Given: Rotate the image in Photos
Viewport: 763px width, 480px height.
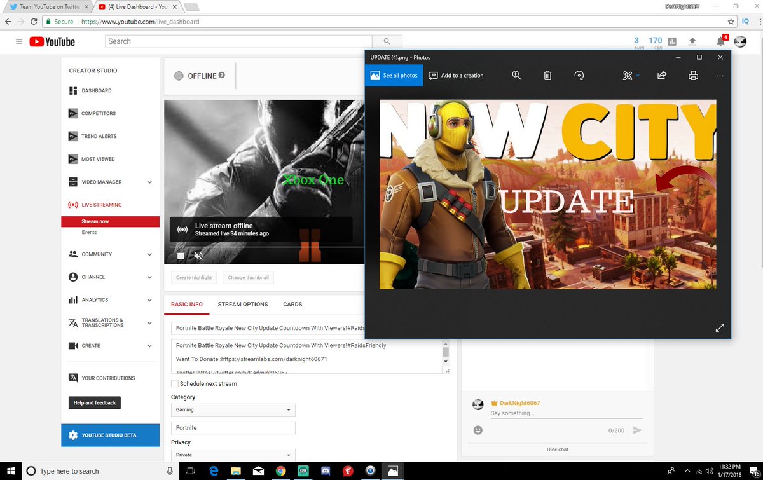Looking at the screenshot, I should click(x=579, y=75).
